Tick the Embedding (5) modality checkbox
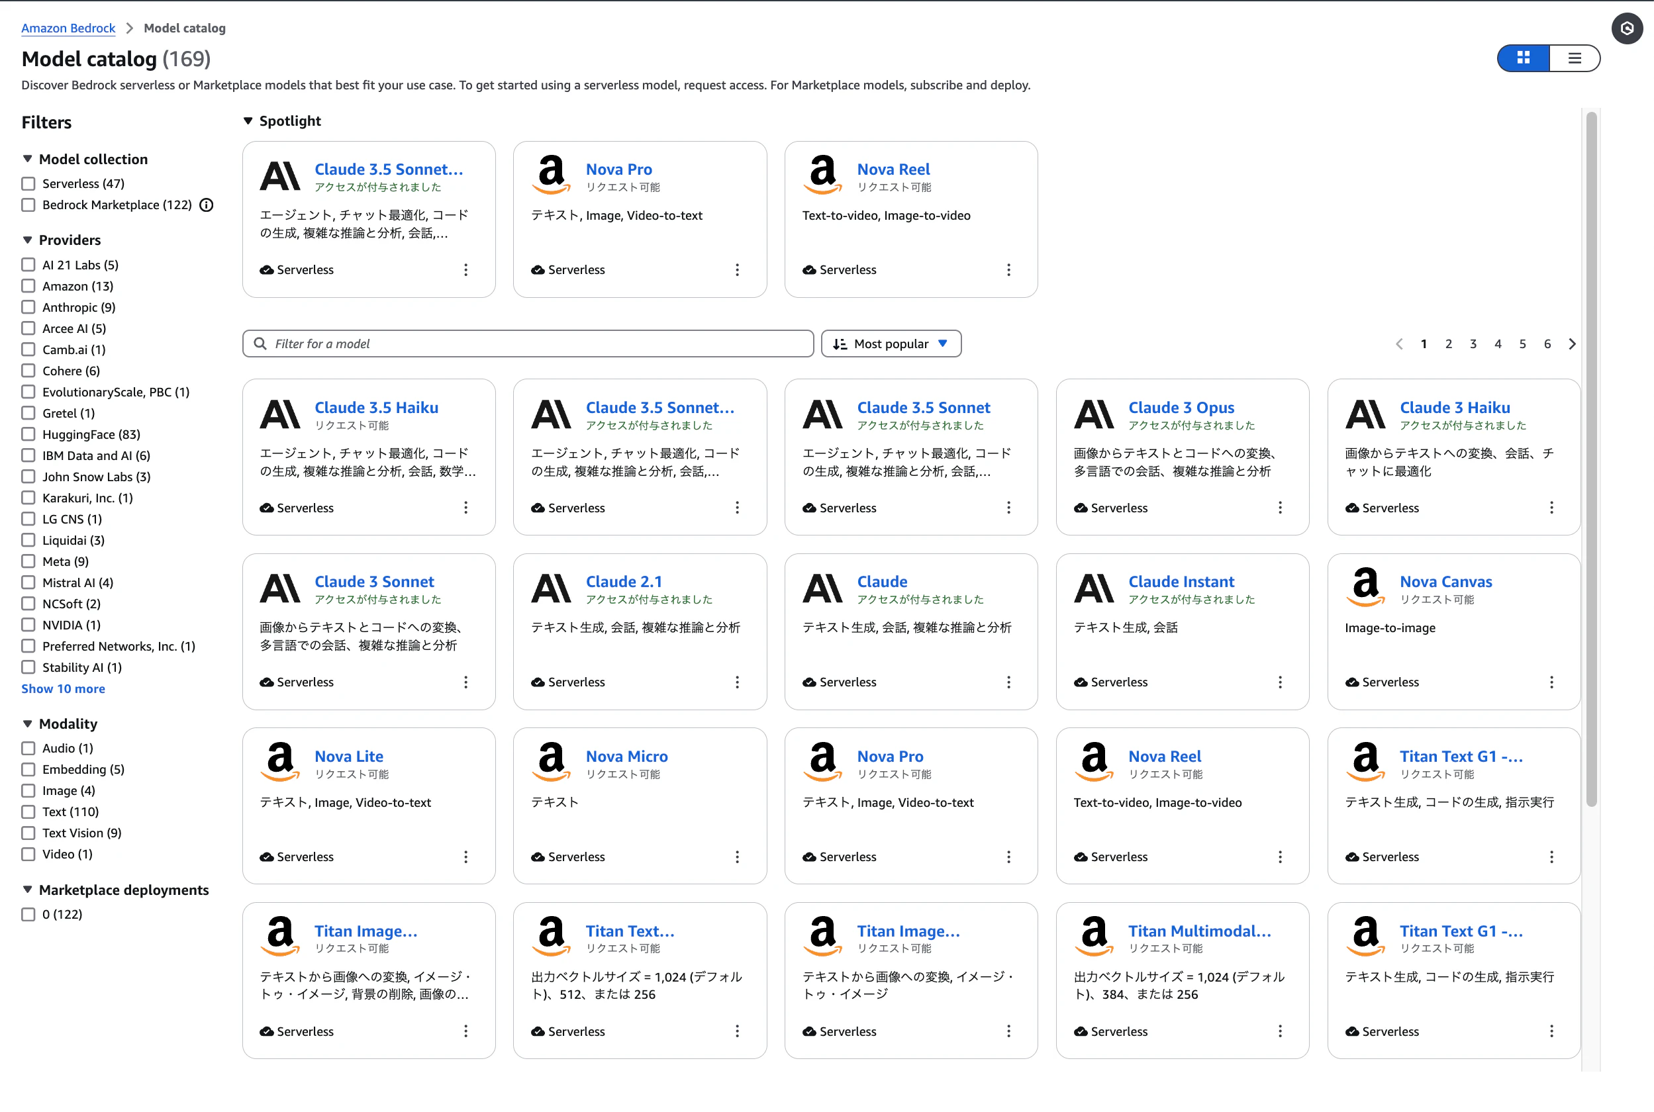The height and width of the screenshot is (1112, 1654). click(x=28, y=769)
